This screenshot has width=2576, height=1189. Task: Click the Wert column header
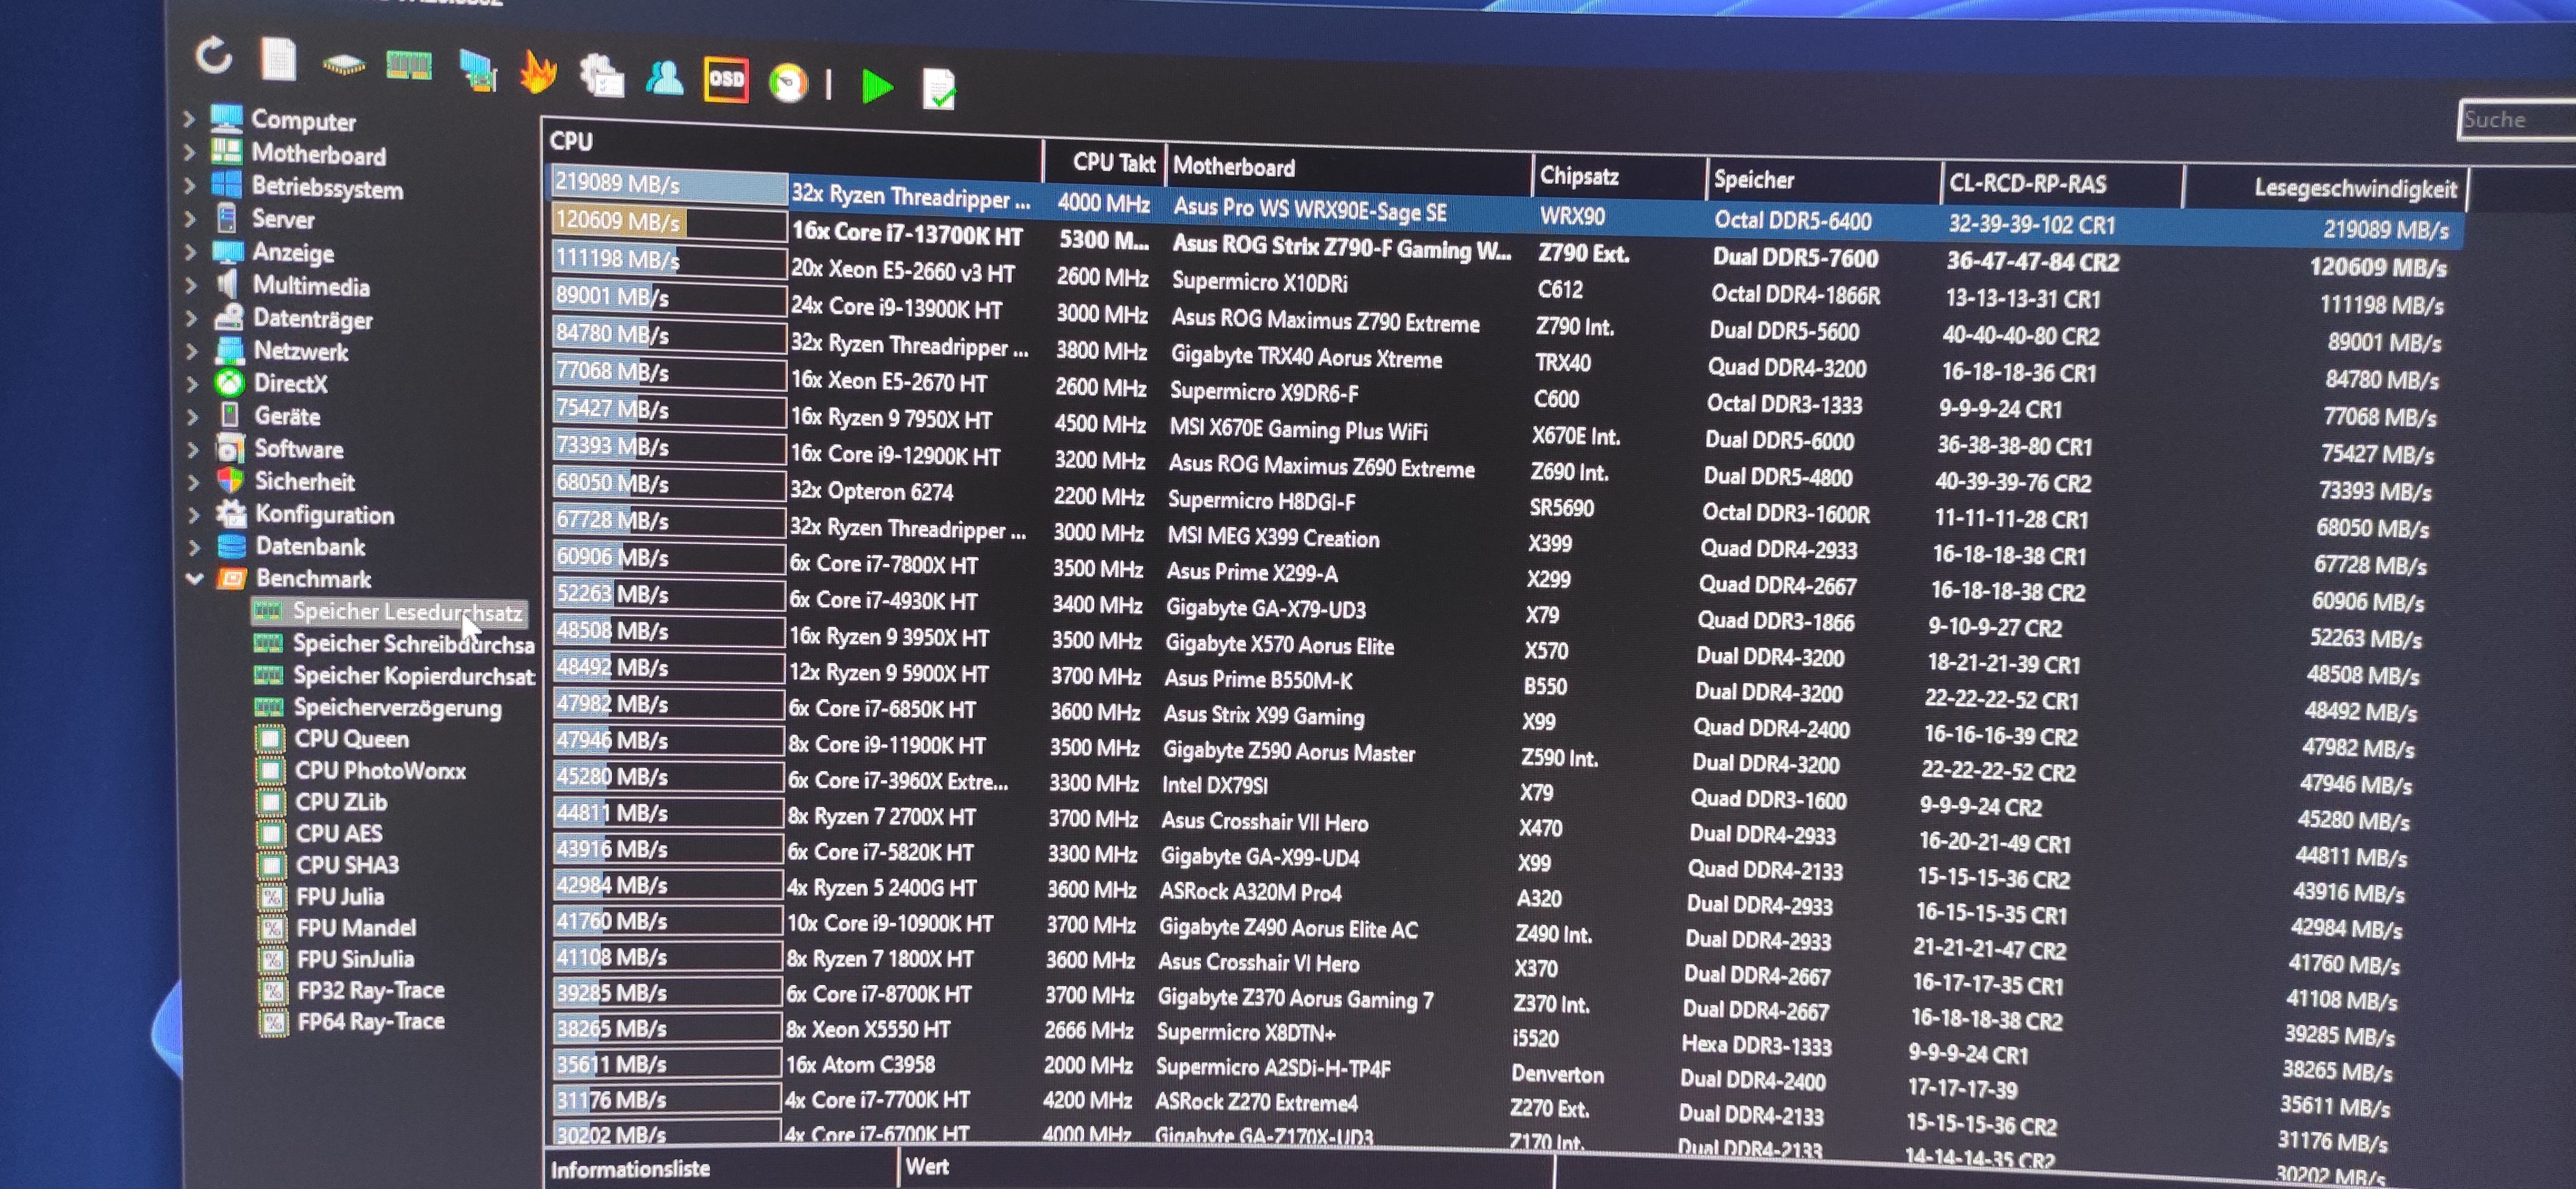point(1226,1167)
